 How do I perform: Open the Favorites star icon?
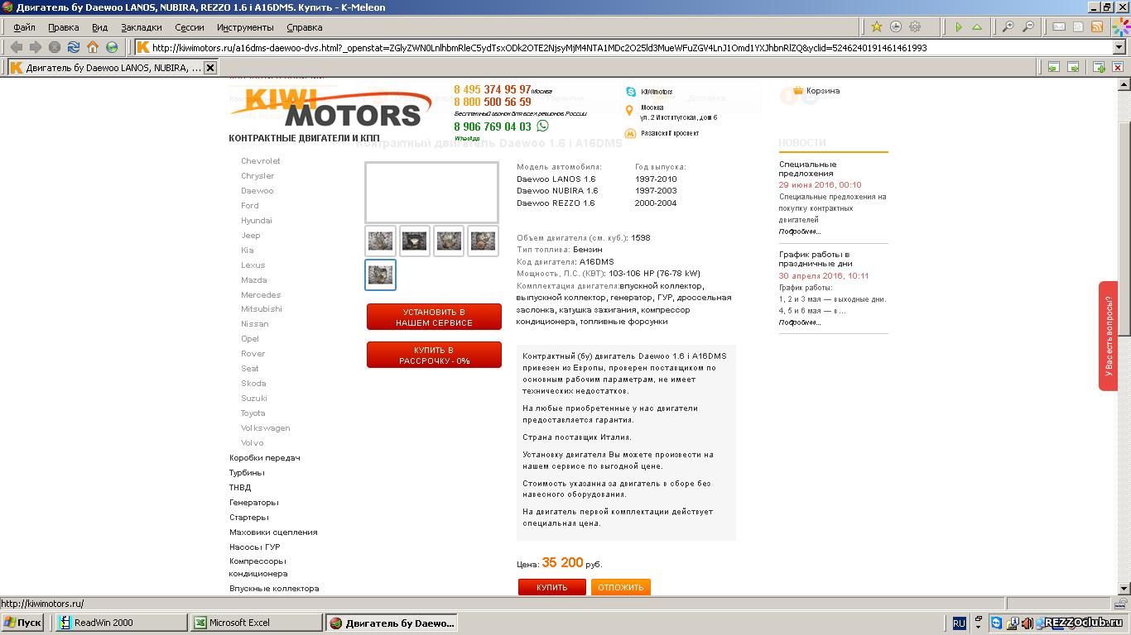click(876, 27)
